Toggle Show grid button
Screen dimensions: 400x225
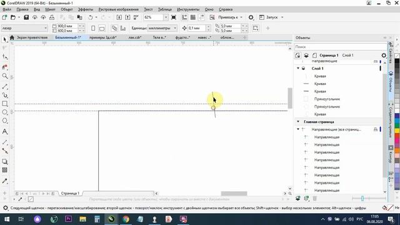[x=193, y=17]
